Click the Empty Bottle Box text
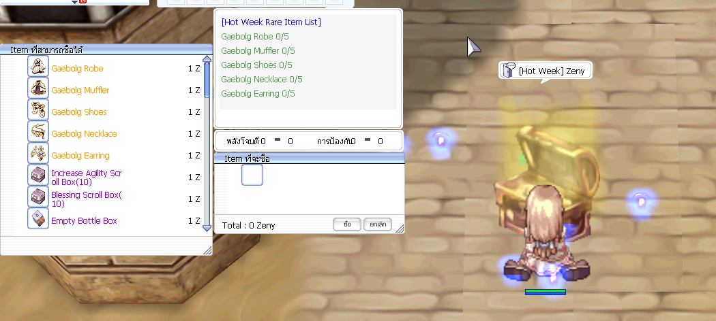Screen dimensions: 716x321 pos(84,221)
